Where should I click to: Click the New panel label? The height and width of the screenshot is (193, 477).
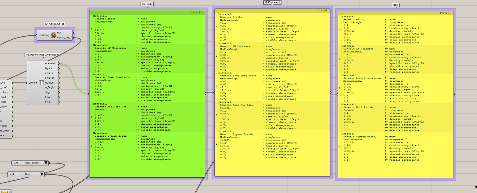pos(395,5)
